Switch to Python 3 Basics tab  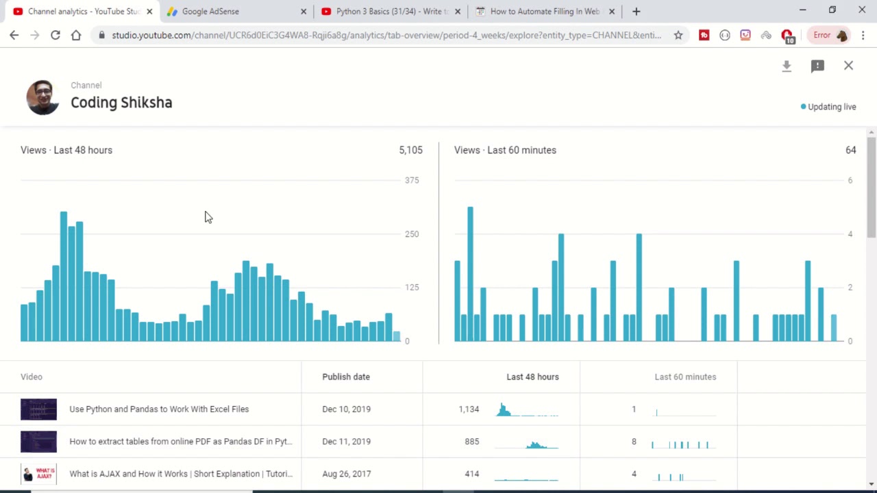point(387,11)
